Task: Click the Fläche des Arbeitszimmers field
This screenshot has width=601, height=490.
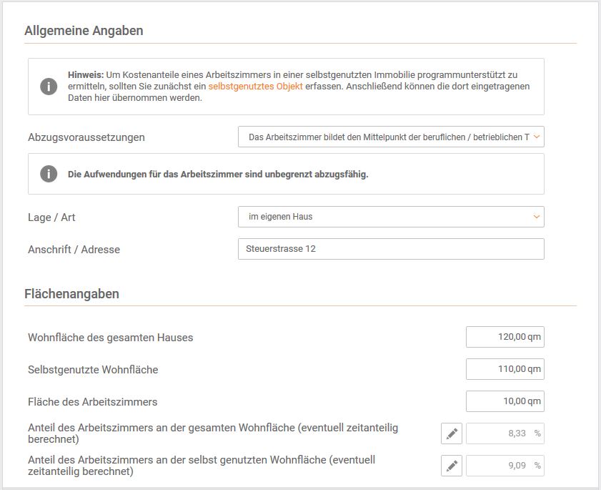Action: (x=505, y=401)
